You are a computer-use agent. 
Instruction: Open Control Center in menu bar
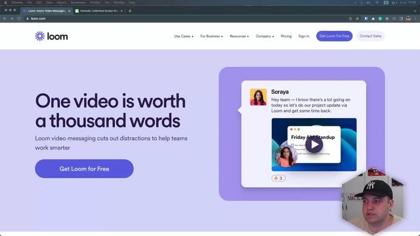tap(394, 3)
